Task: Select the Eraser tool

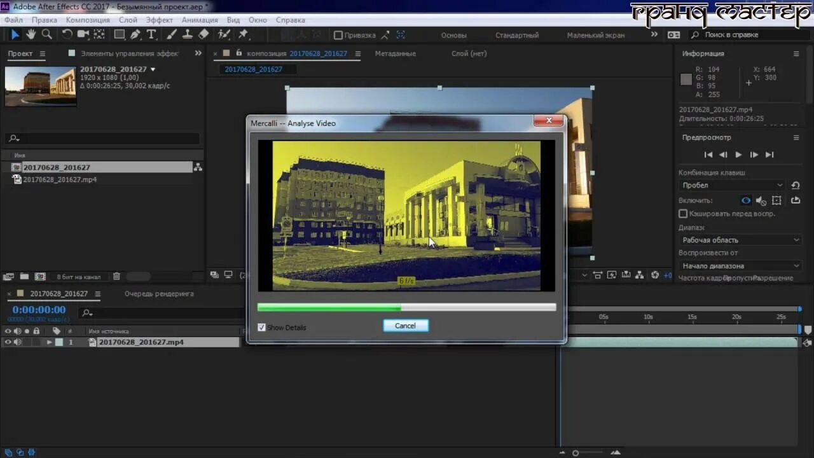Action: (x=203, y=34)
